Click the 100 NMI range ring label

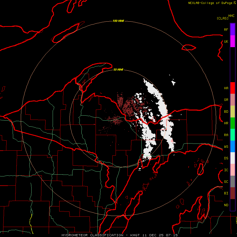point(118,21)
